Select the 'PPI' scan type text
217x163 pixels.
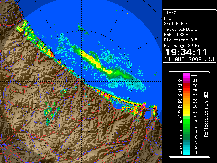click(x=167, y=18)
